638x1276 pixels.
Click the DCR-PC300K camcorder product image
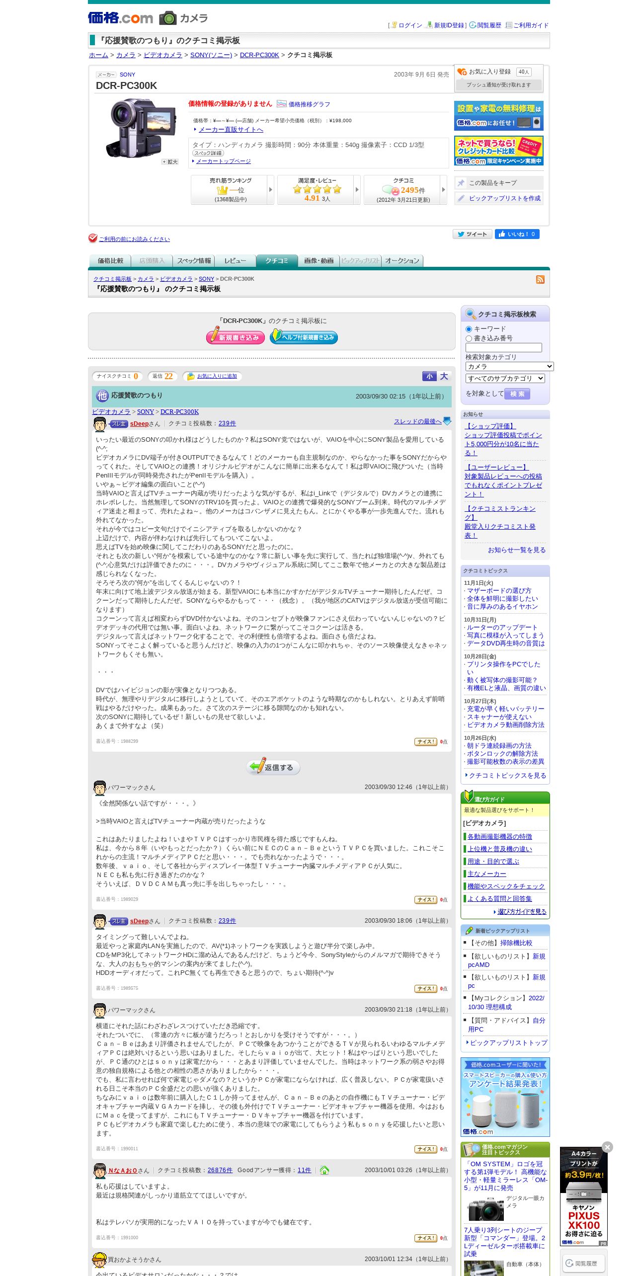coord(141,127)
